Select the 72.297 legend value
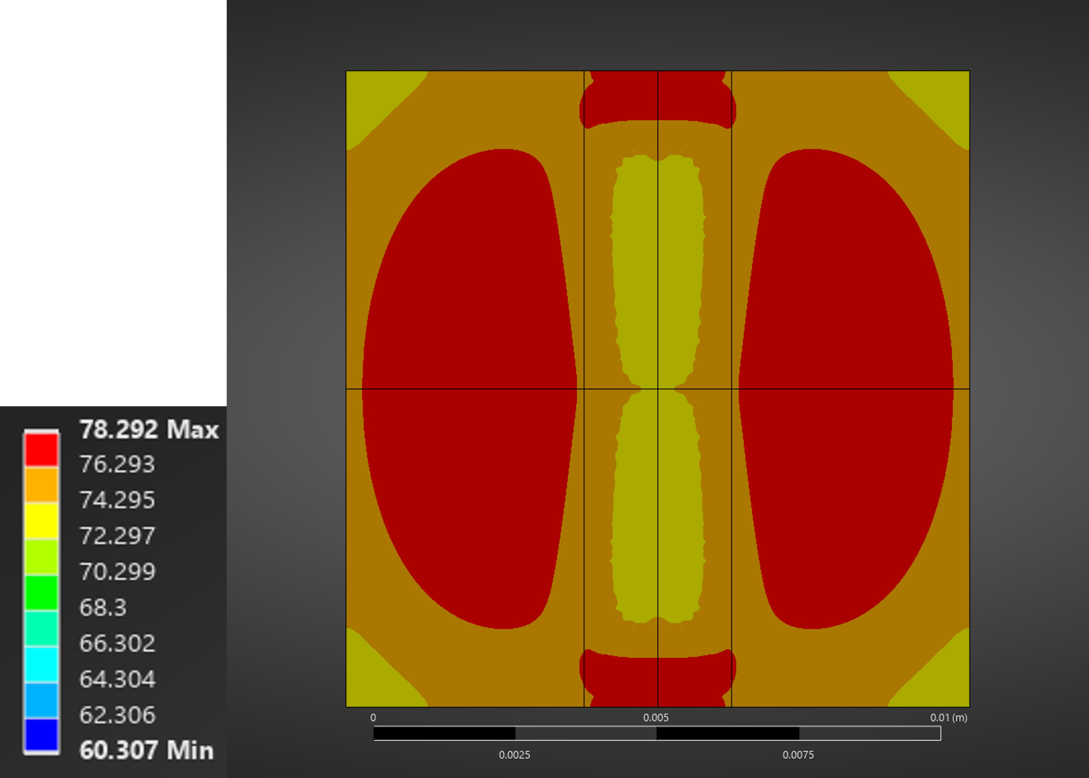Image resolution: width=1089 pixels, height=778 pixels. click(x=117, y=536)
